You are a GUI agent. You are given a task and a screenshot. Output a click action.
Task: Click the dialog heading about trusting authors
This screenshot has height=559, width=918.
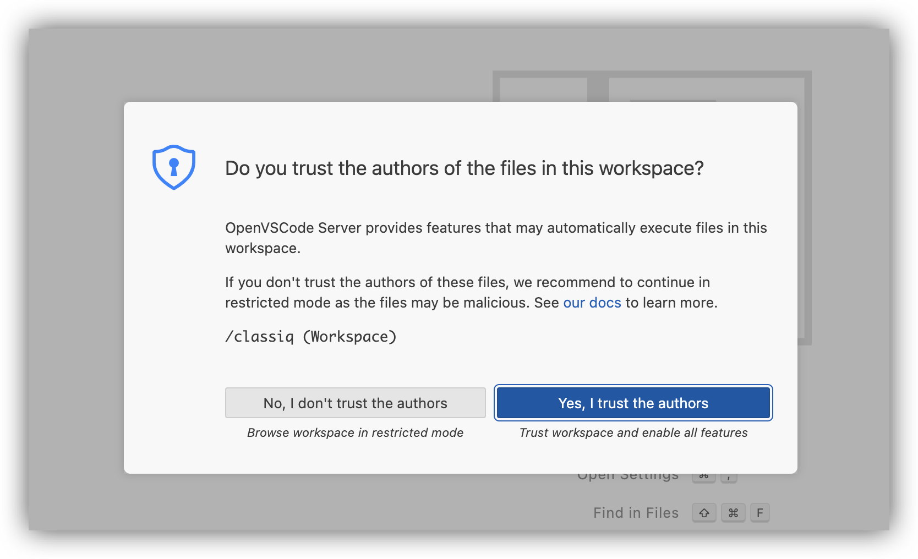click(x=464, y=168)
